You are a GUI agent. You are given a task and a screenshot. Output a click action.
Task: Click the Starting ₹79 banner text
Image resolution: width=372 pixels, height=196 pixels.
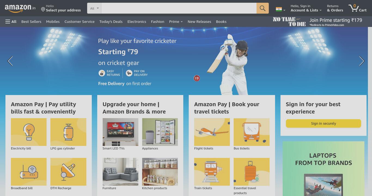(x=118, y=52)
